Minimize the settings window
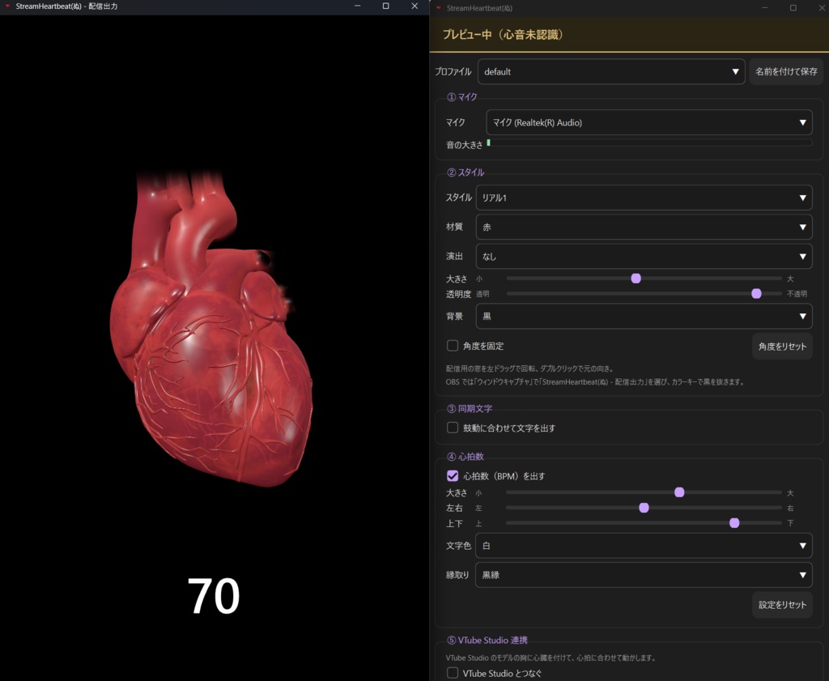Screen dimensions: 829x681 tap(765, 8)
